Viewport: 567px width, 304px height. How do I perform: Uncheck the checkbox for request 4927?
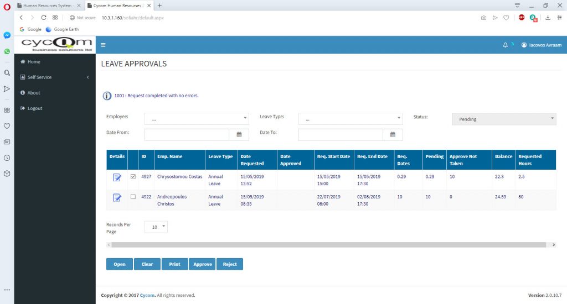(x=133, y=176)
